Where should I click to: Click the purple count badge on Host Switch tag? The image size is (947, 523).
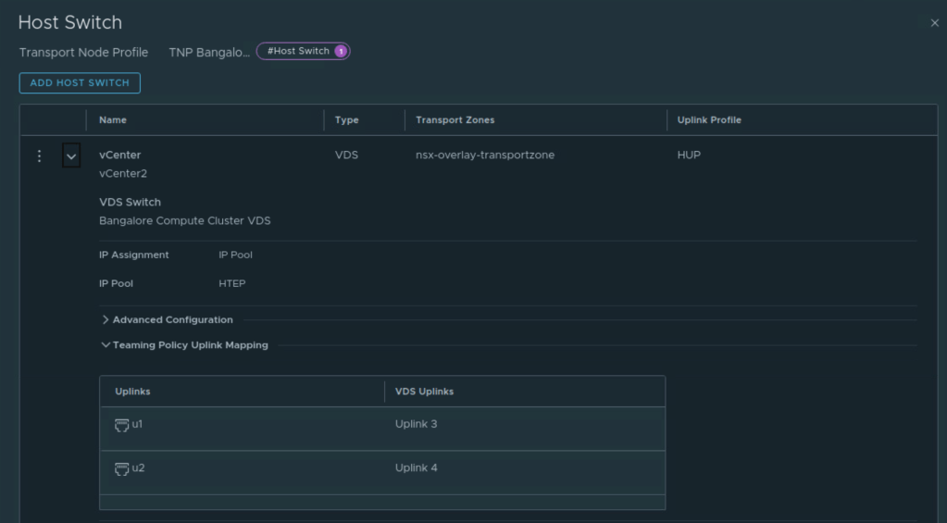click(x=340, y=52)
